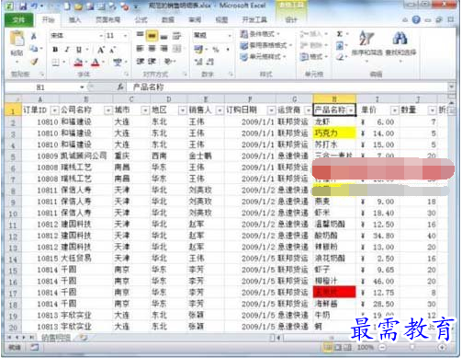Toggle Italic formatting
The image size is (462, 358).
pyautogui.click(x=67, y=50)
